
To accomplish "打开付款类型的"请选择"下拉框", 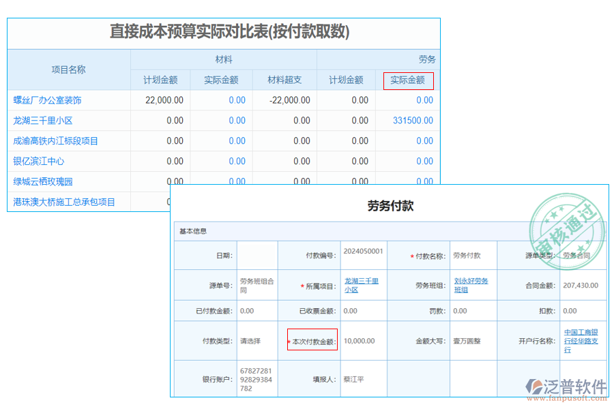I will tap(250, 340).
